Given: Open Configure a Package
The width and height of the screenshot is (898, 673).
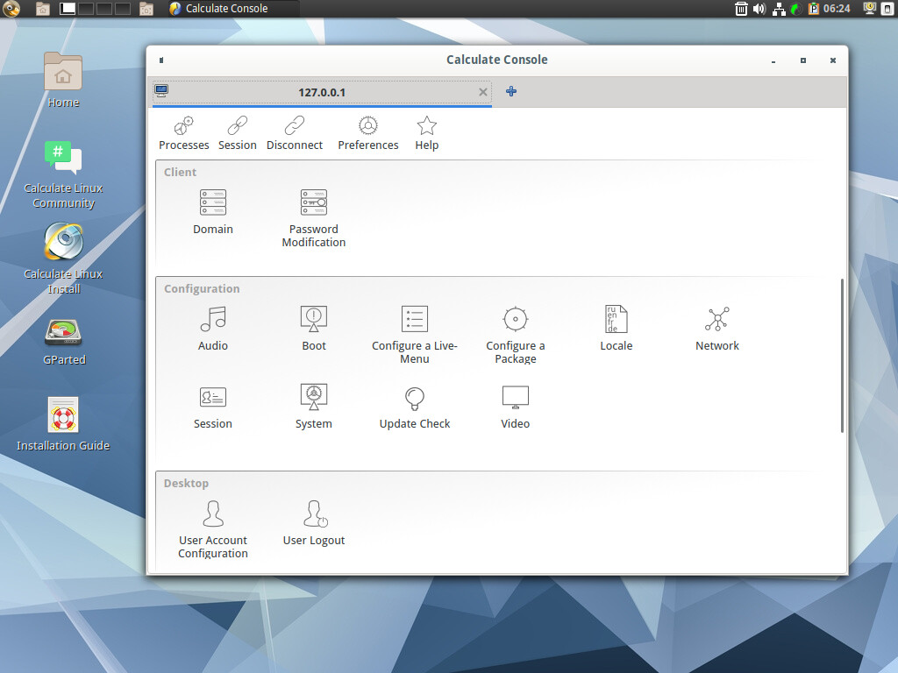Looking at the screenshot, I should point(516,335).
